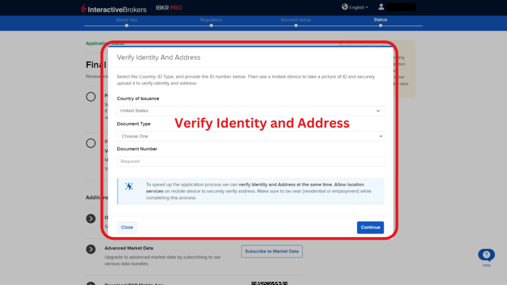Image resolution: width=507 pixels, height=285 pixels.
Task: Switch to the About You step
Action: point(127,20)
